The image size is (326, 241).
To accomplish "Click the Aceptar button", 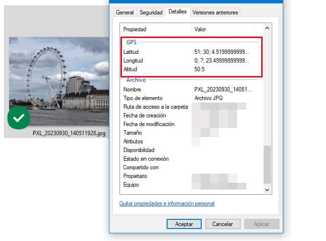I will pos(184,224).
